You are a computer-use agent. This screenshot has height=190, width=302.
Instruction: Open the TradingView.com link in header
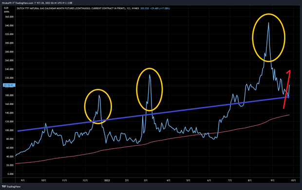(x=24, y=3)
